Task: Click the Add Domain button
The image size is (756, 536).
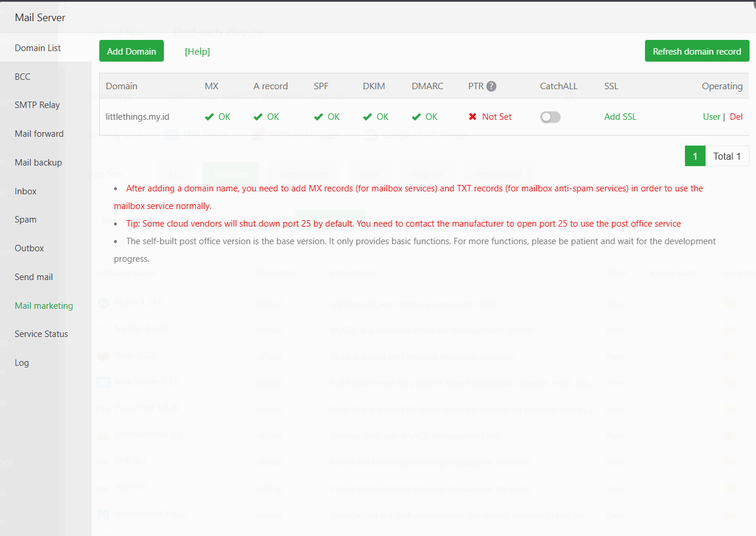Action: point(131,51)
